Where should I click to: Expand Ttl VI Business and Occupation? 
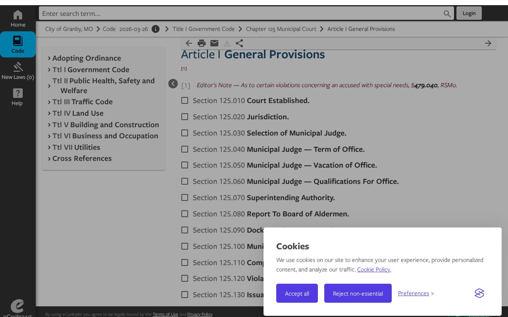coord(49,136)
